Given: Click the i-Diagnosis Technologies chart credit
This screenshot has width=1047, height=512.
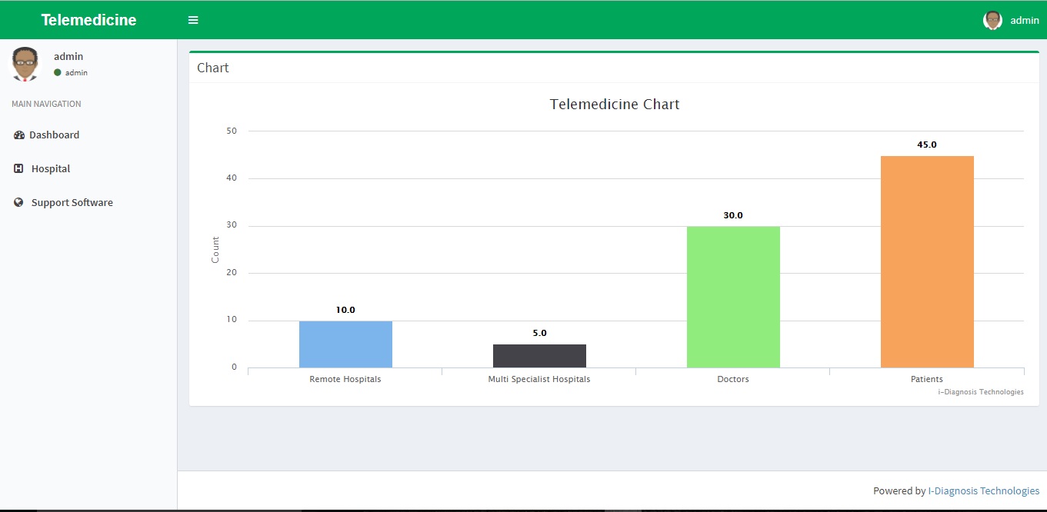Looking at the screenshot, I should [980, 392].
